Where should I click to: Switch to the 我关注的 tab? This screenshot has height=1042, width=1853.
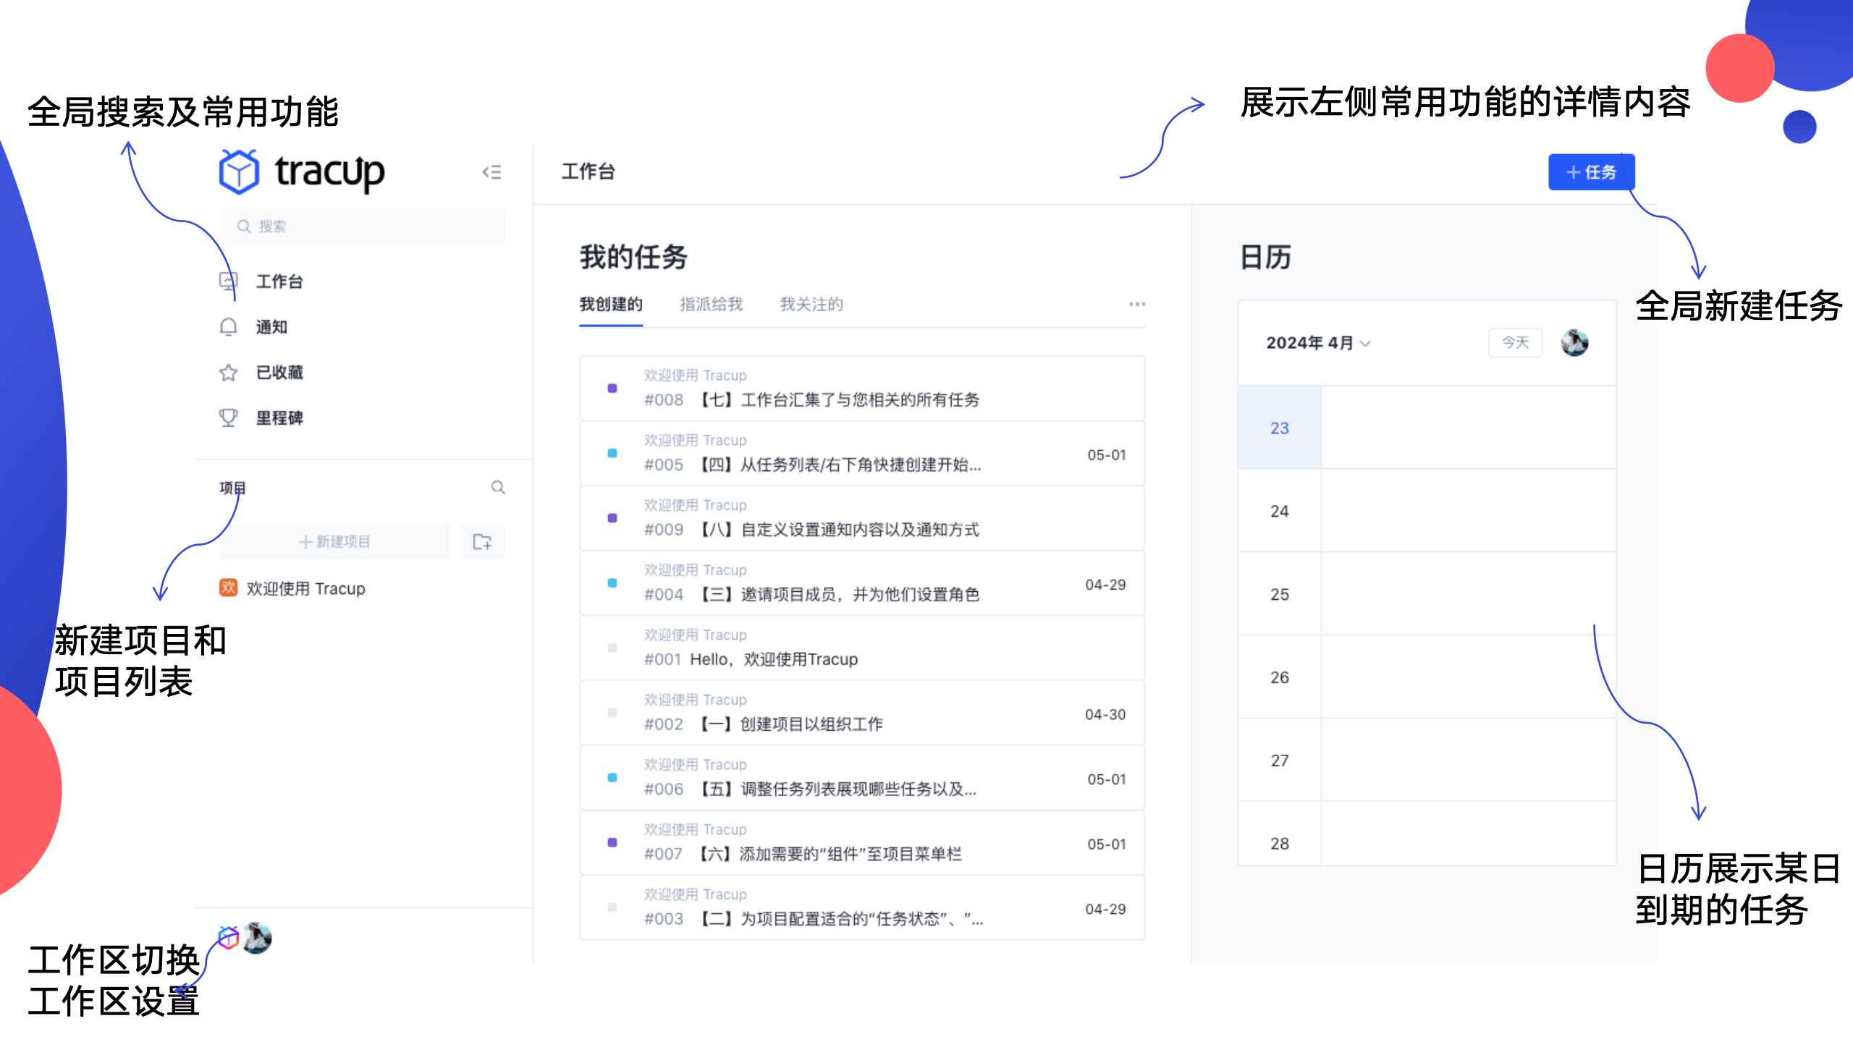pyautogui.click(x=811, y=305)
